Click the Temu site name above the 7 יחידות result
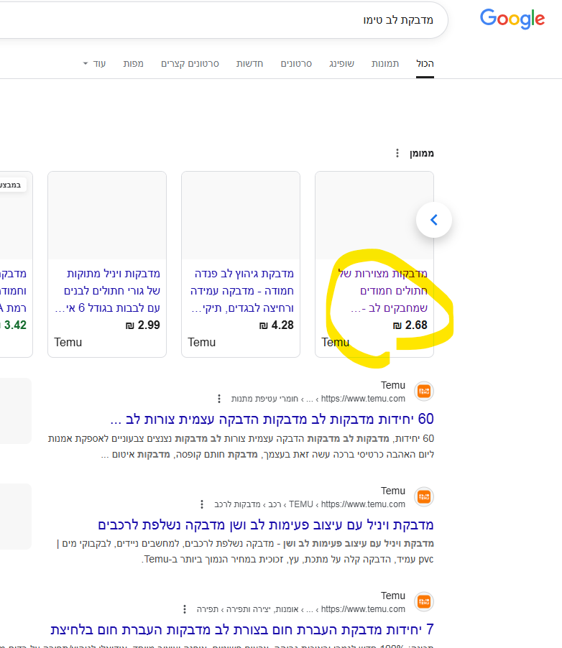Viewport: 562px width, 648px height. pos(393,596)
